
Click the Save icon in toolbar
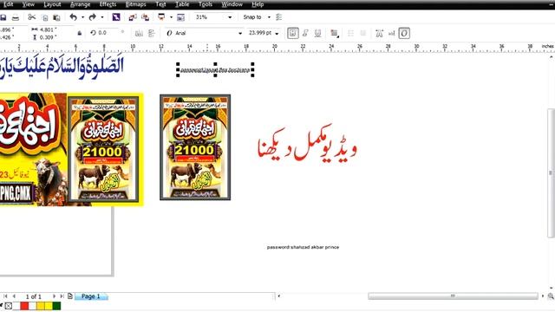pyautogui.click(x=3, y=17)
